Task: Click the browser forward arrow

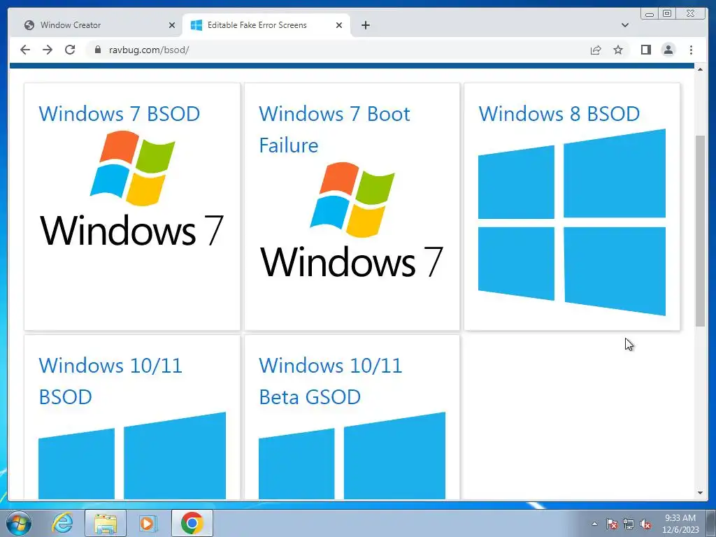Action: pos(48,50)
